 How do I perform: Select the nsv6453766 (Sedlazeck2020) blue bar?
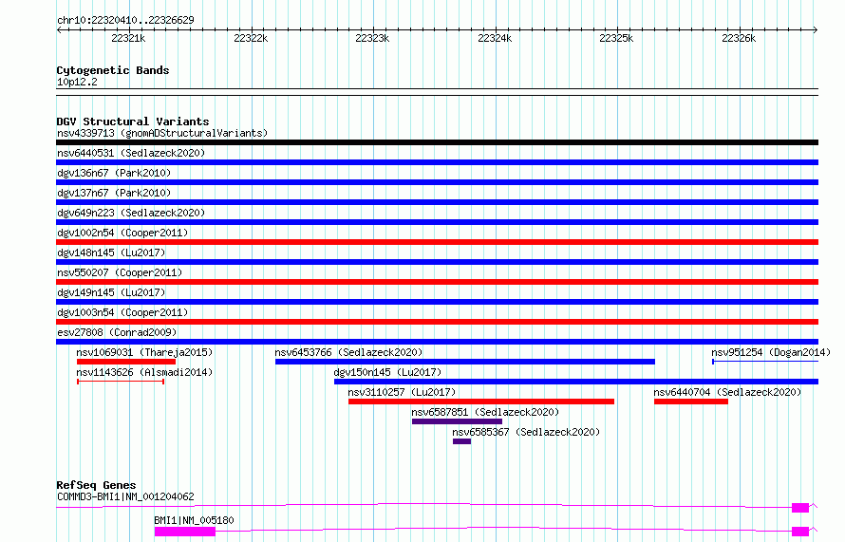(x=465, y=362)
